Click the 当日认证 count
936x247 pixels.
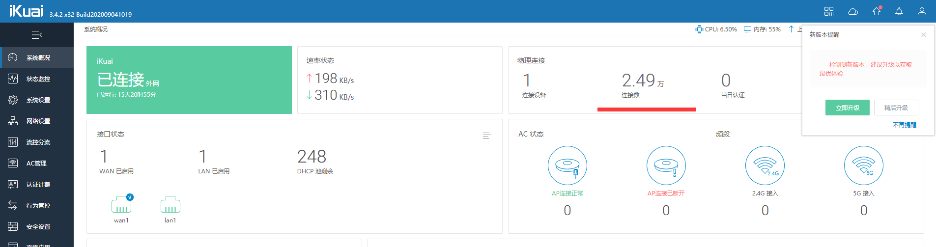click(726, 80)
